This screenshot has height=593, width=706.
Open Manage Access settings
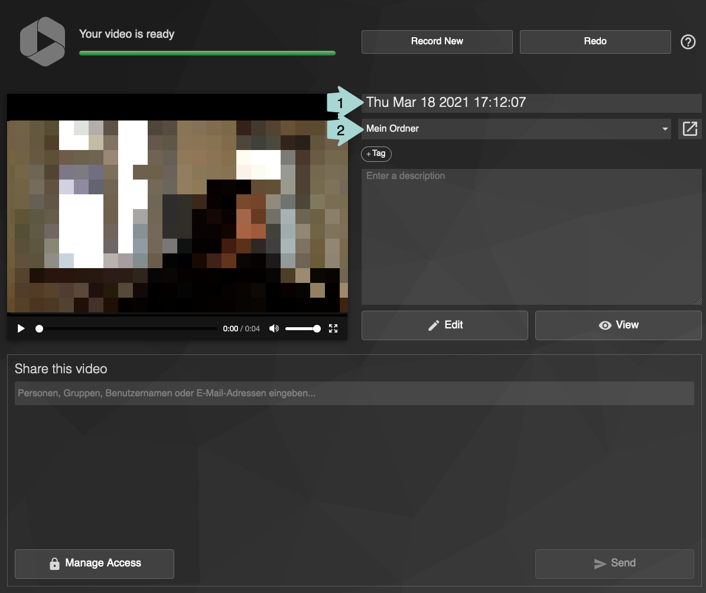click(95, 563)
